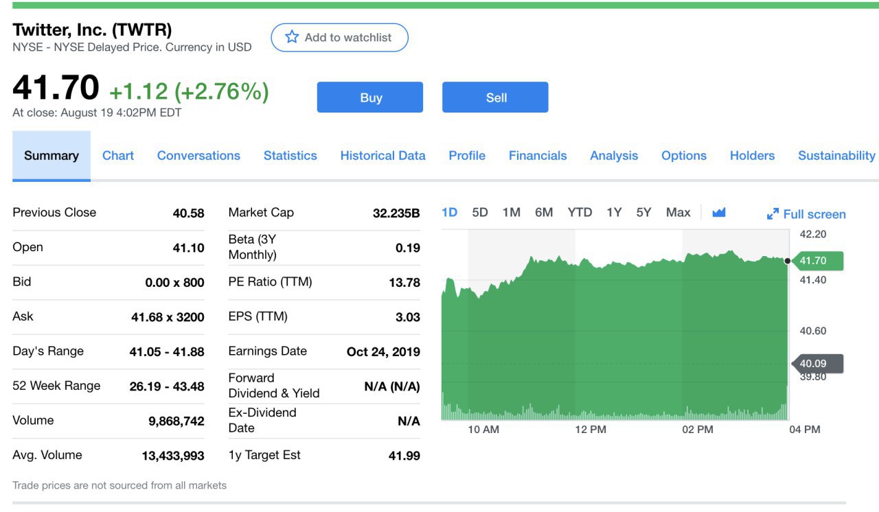
Task: Open the Historical Data tab
Action: [x=383, y=156]
